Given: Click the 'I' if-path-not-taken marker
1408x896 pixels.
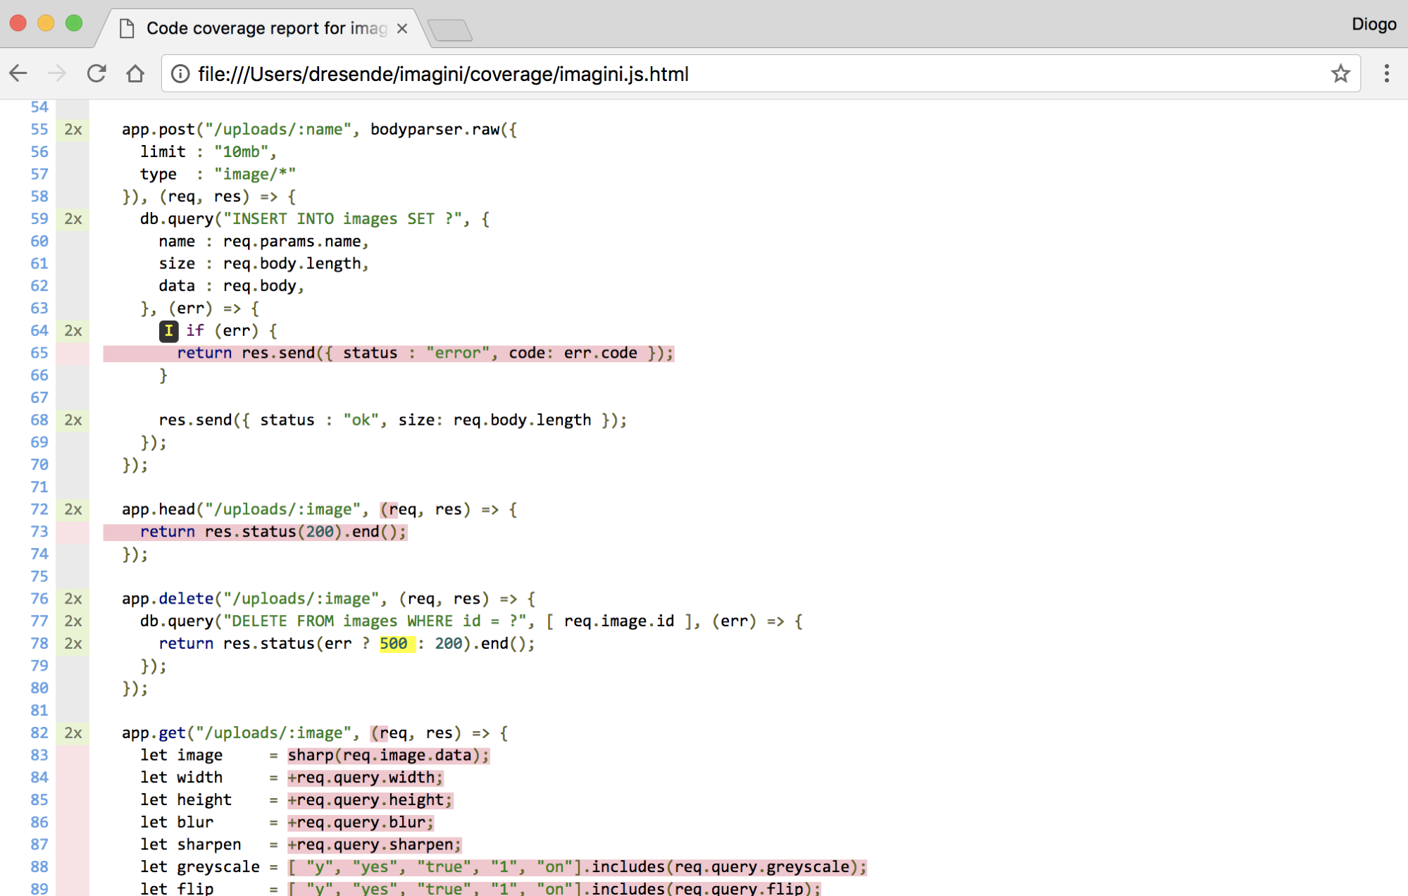Looking at the screenshot, I should [168, 331].
